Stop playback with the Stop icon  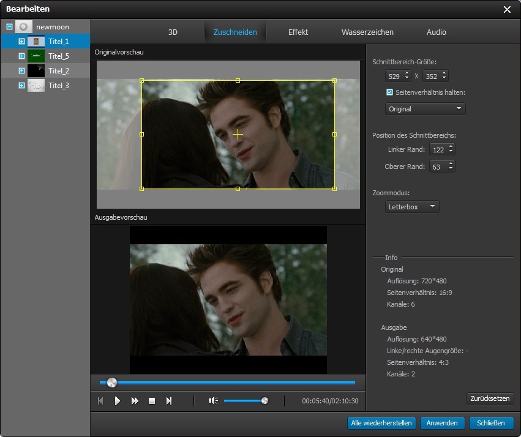(x=152, y=401)
